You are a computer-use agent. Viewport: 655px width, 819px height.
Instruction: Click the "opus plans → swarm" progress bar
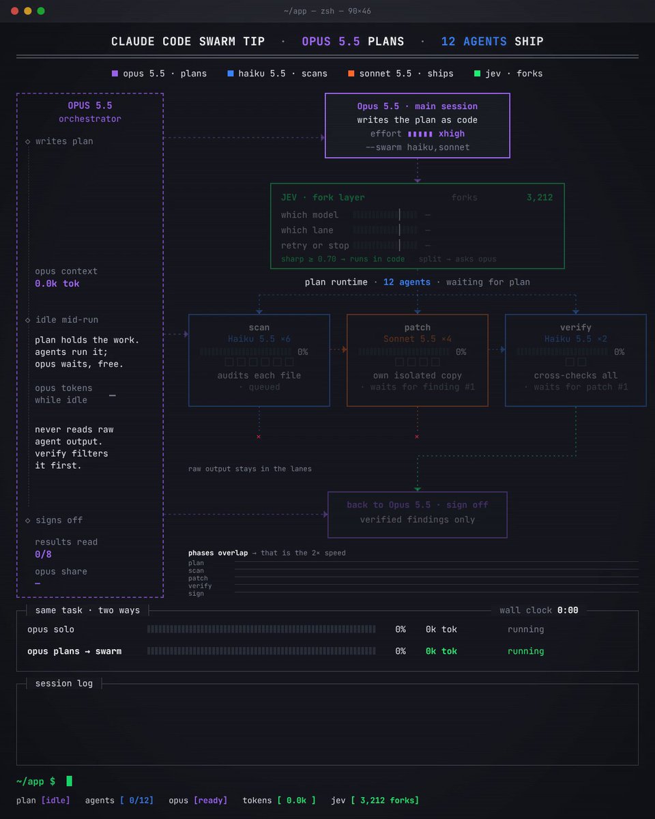click(x=261, y=651)
